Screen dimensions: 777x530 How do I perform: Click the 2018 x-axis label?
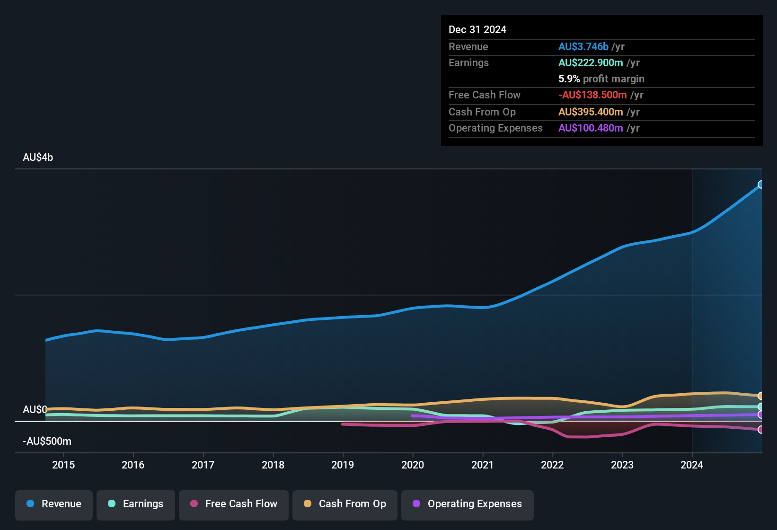[273, 465]
